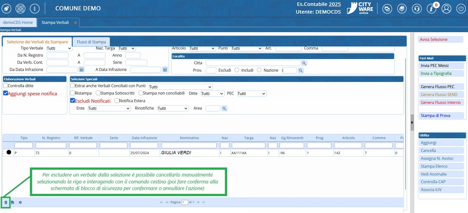Screen dimensions: 468x213
Task: Enable the Controlla ditte checkbox
Action: [6, 86]
